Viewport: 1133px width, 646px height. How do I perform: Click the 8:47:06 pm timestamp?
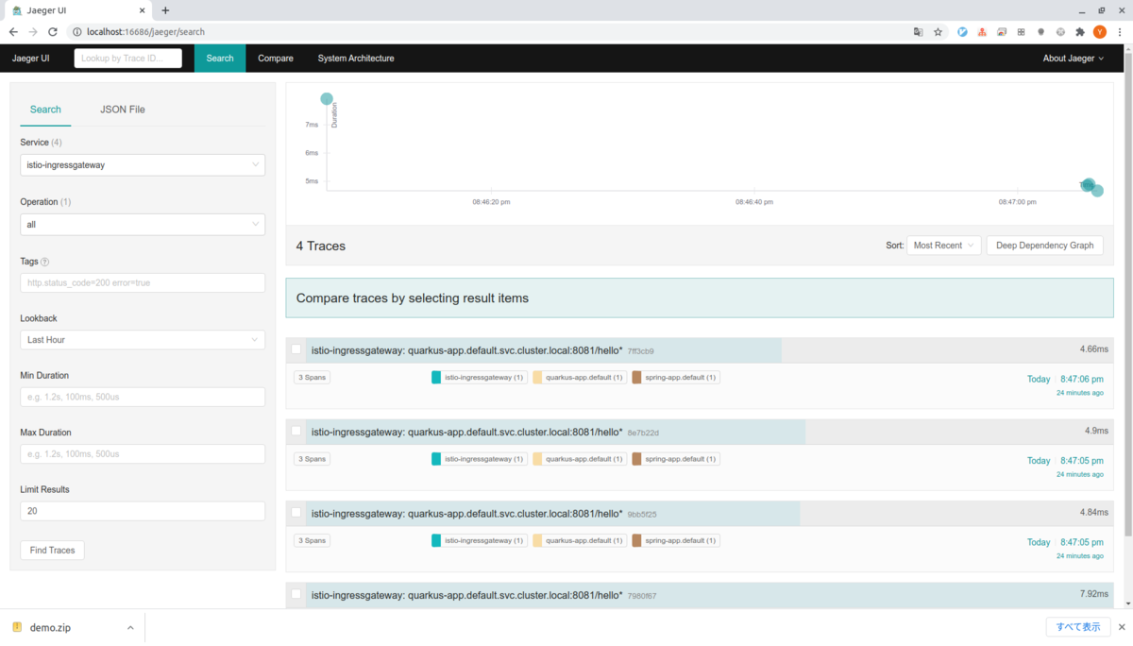(1082, 379)
